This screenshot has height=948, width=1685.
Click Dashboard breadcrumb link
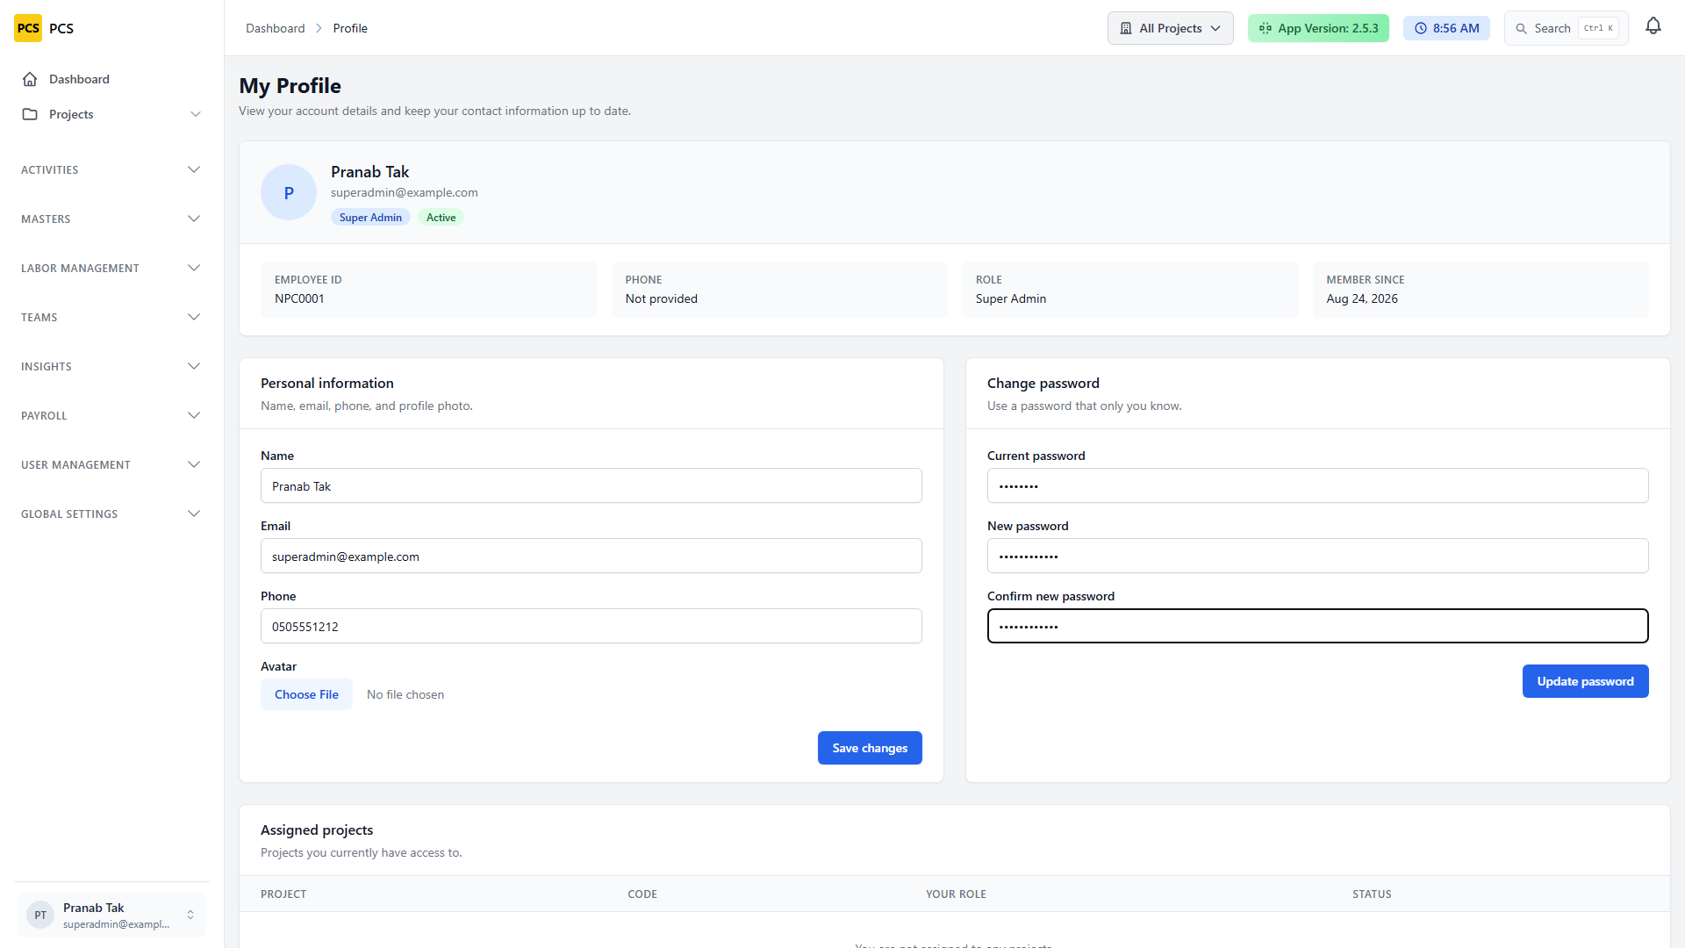[x=275, y=28]
